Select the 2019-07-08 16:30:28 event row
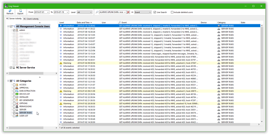 pyautogui.click(x=159, y=32)
